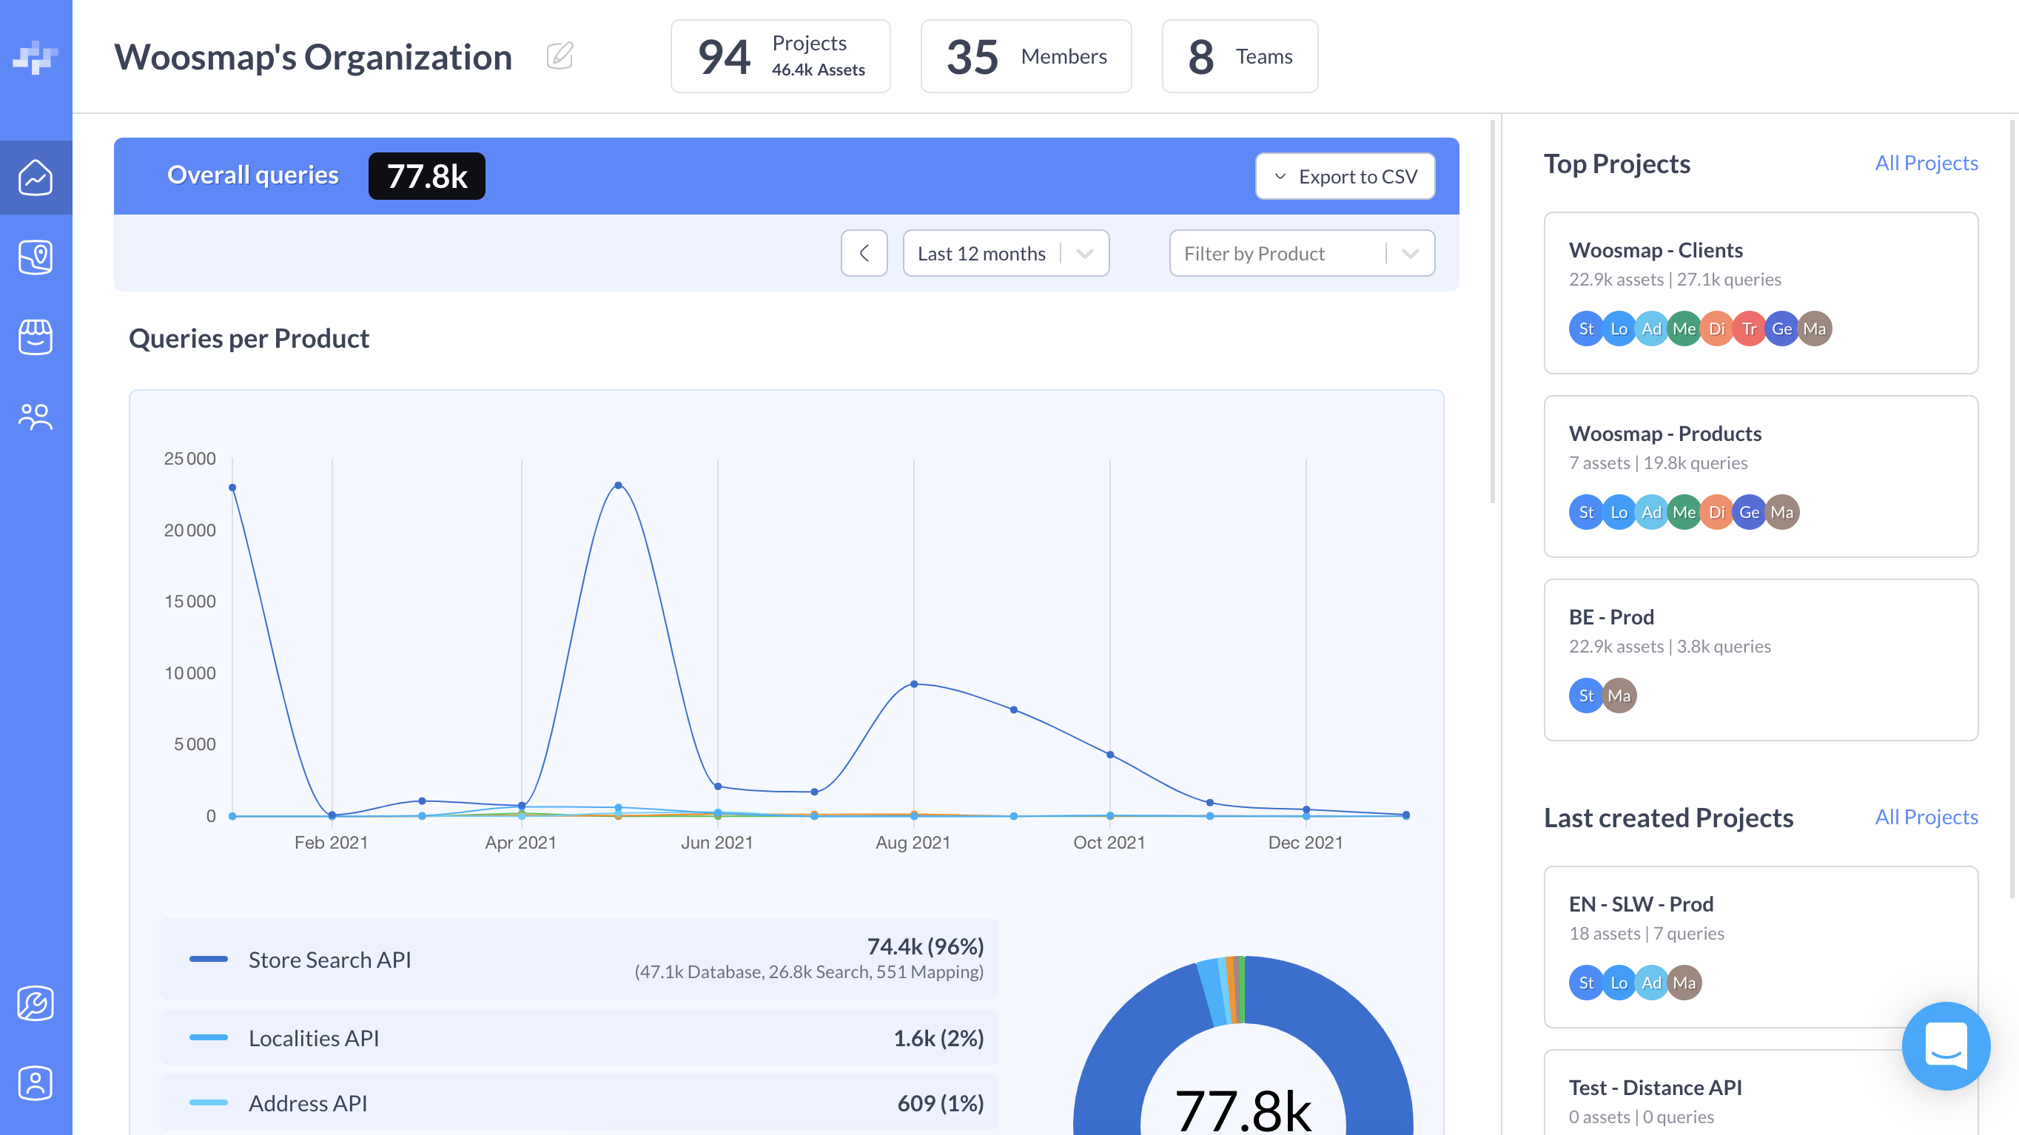Open the user account sidebar icon
Screen dimensions: 2019x1135
coord(36,1083)
